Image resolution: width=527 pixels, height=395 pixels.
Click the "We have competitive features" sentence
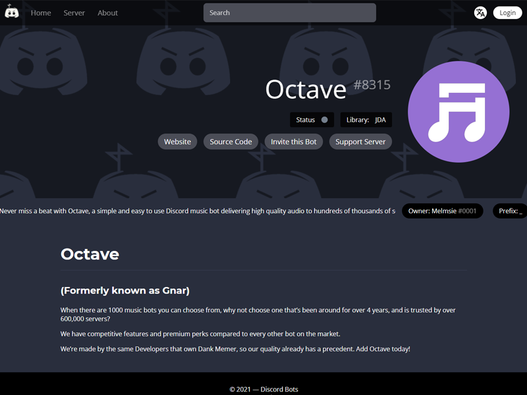[200, 334]
